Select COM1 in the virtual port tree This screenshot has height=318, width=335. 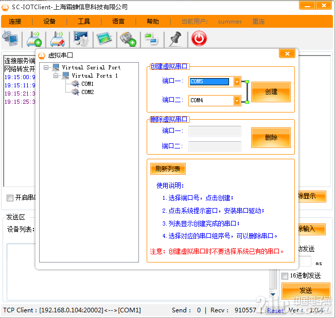pos(87,84)
